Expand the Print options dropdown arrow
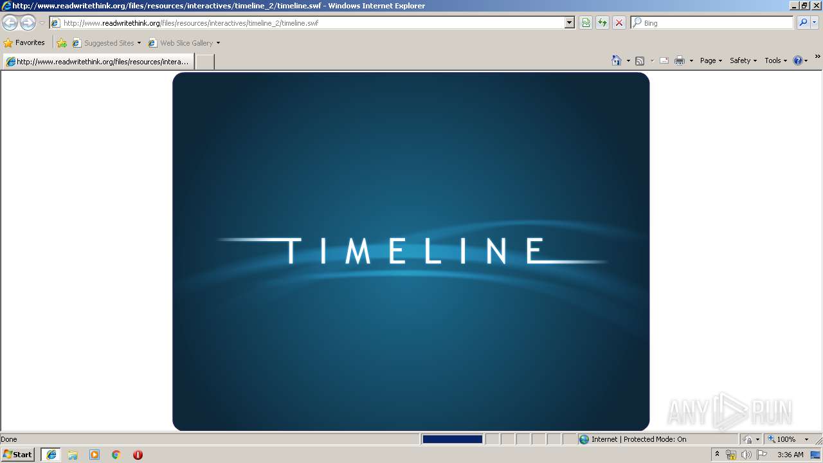 tap(692, 60)
